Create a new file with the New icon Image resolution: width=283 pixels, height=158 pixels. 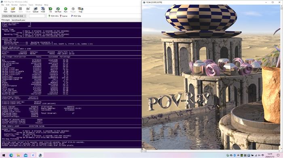[x=5, y=10]
